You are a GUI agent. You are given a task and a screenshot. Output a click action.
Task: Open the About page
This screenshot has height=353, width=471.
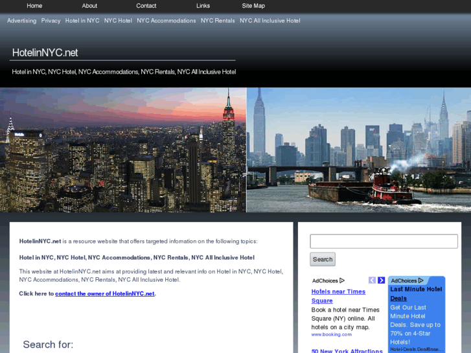click(x=89, y=6)
